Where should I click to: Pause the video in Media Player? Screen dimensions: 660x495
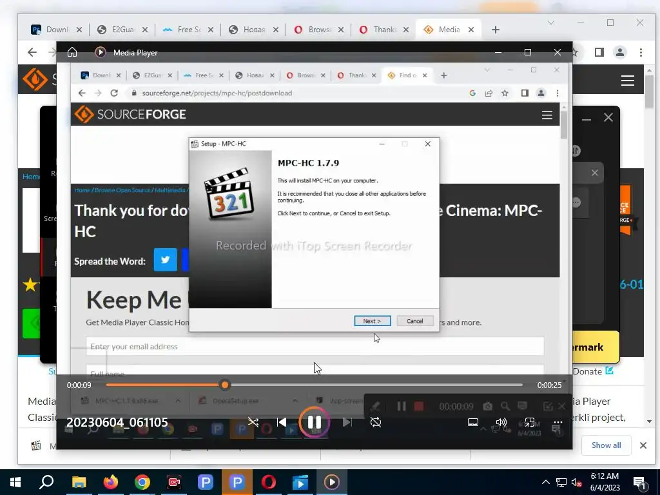315,422
